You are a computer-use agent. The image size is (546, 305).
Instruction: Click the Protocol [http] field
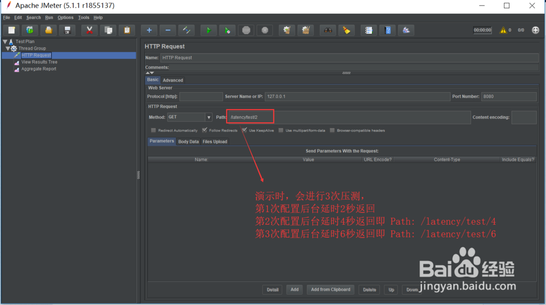[x=201, y=97]
